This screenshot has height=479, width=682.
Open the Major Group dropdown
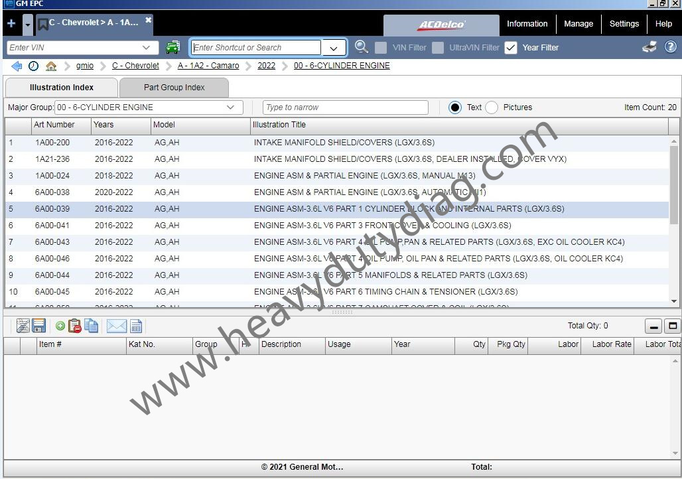[230, 107]
